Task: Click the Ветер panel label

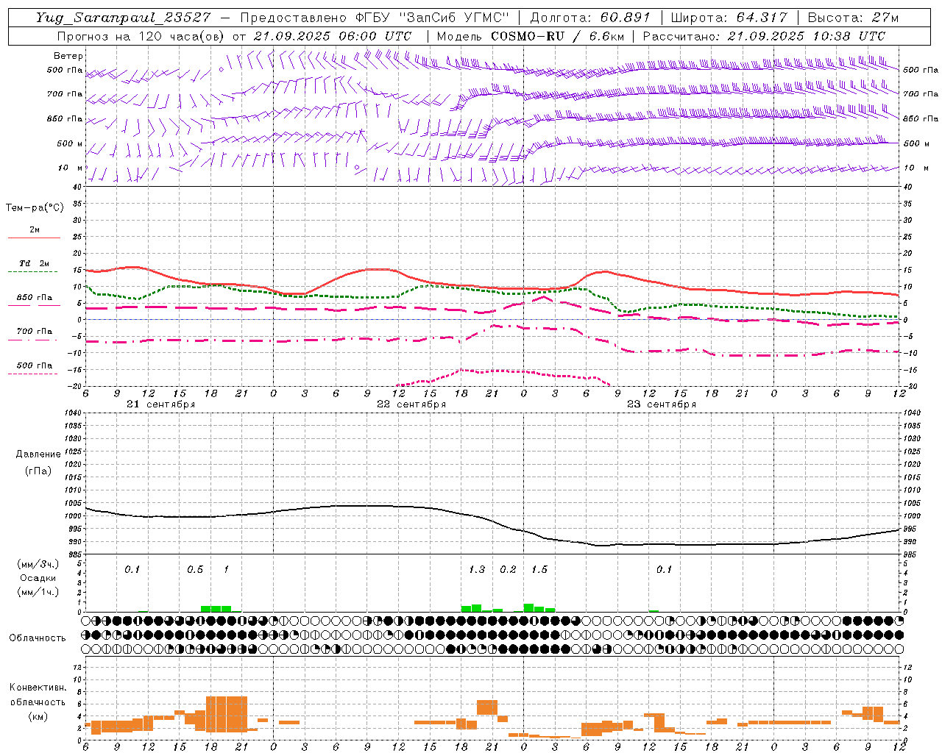Action: [68, 56]
